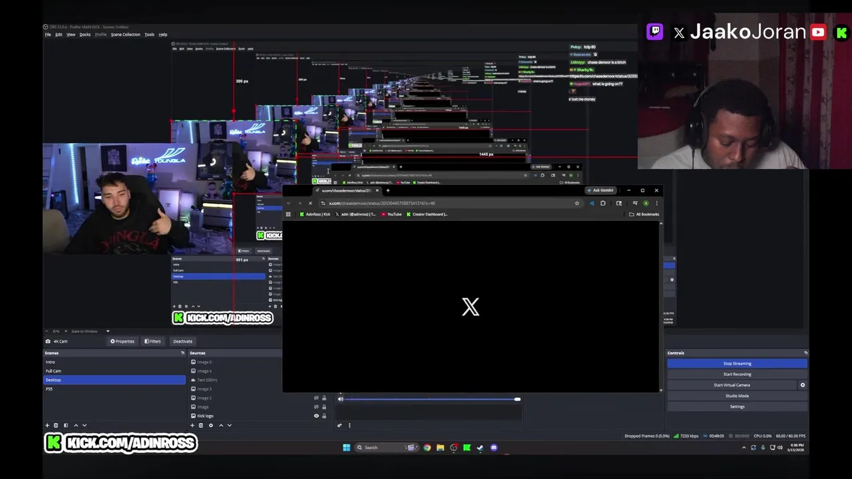
Task: Move scene down arrow in Scenes toolbar
Action: click(85, 425)
